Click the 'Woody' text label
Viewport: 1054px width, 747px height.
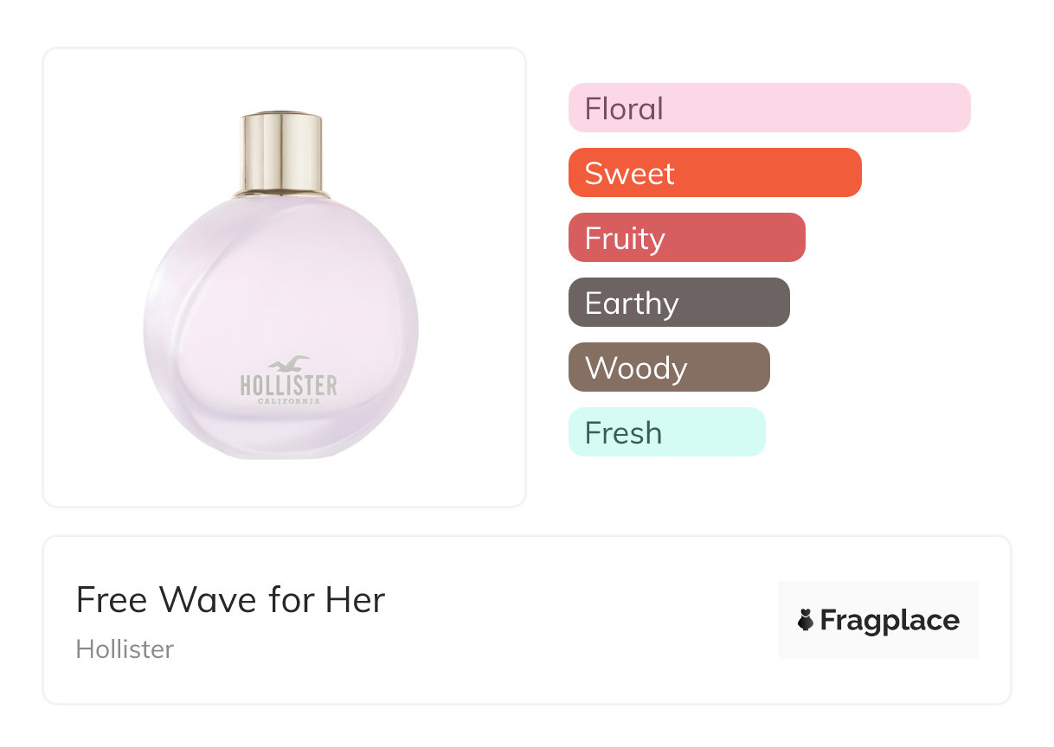click(636, 368)
